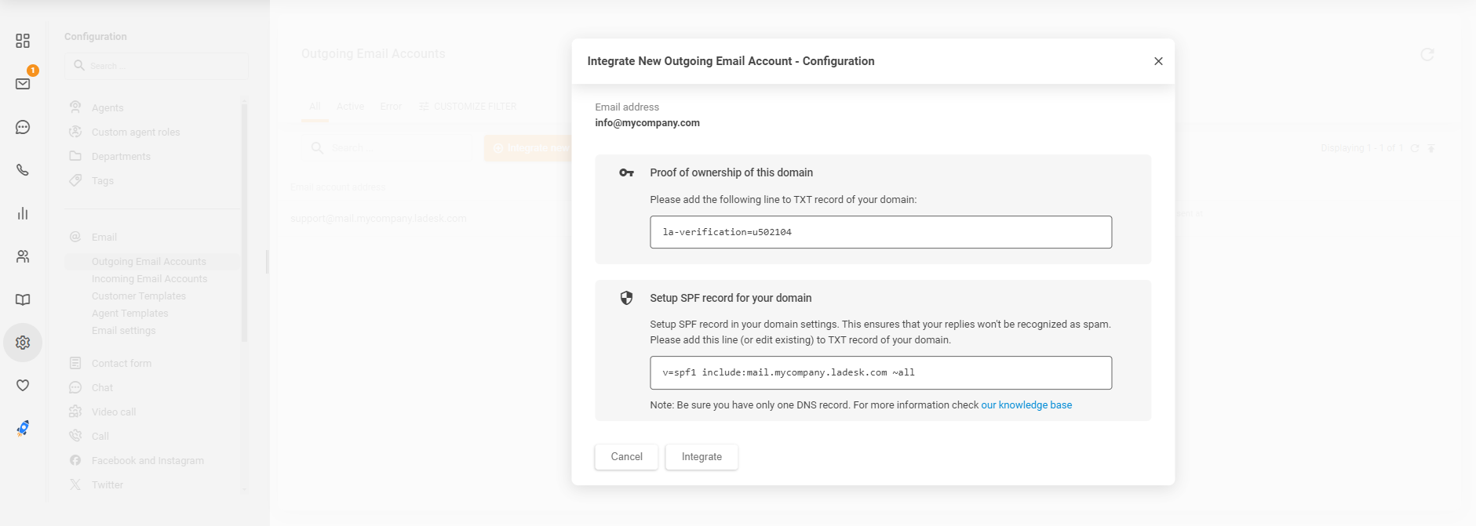Switch to the Active filter tab
Image resolution: width=1476 pixels, height=526 pixels.
(x=350, y=107)
